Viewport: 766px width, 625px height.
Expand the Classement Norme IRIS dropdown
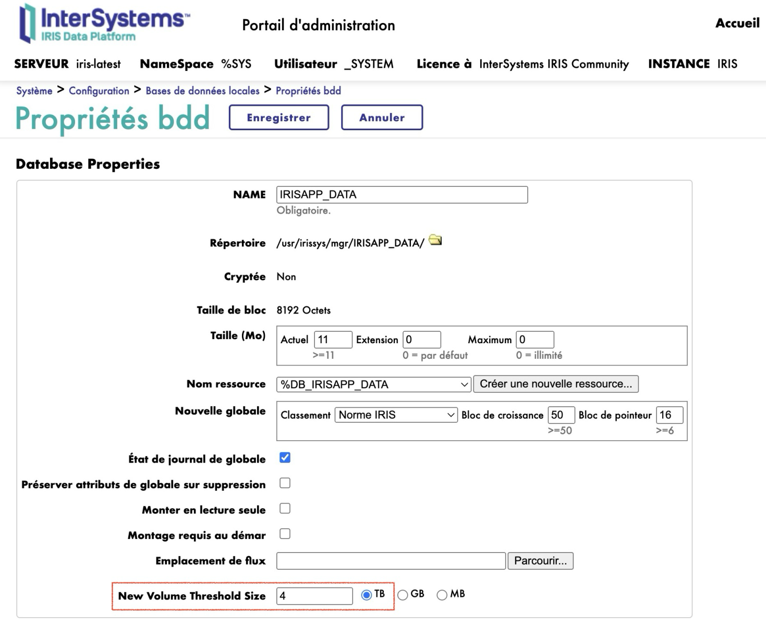click(396, 415)
